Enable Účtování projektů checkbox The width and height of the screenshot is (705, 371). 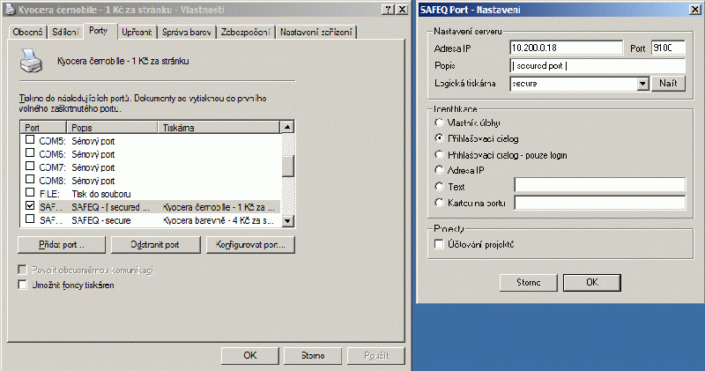[x=439, y=244]
